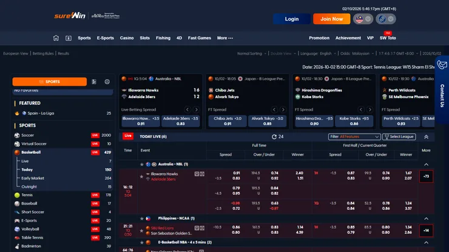This screenshot has height=252, width=449.
Task: Collapse the Australia - NBL league section
Action: [426, 165]
